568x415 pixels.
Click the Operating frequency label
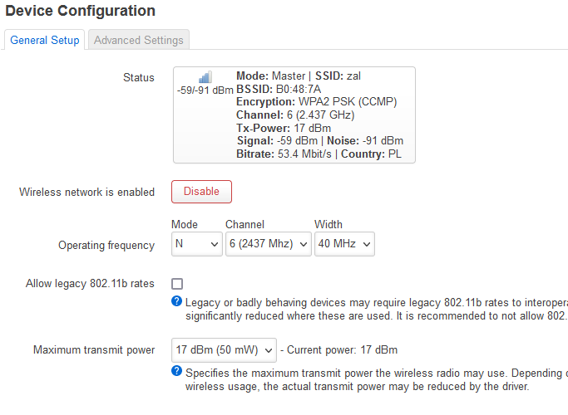(x=106, y=246)
